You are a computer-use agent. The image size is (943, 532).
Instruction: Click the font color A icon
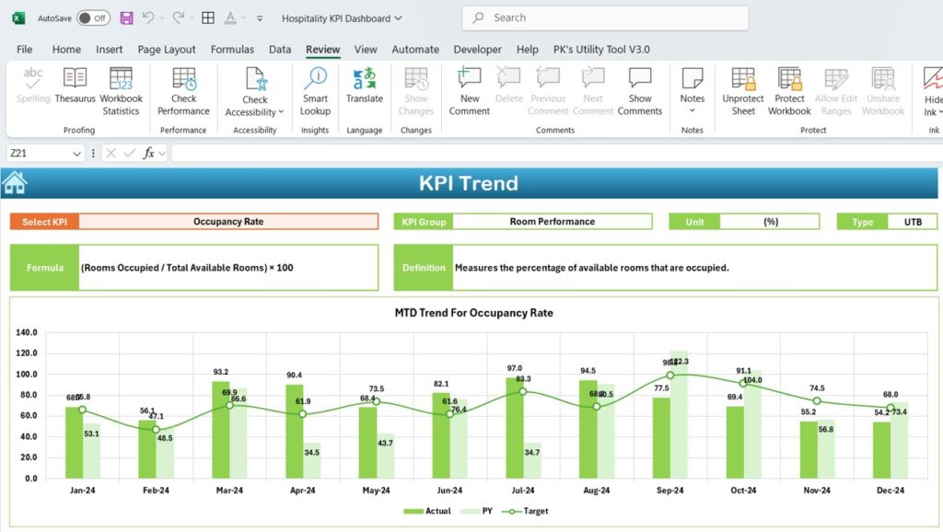pos(229,18)
